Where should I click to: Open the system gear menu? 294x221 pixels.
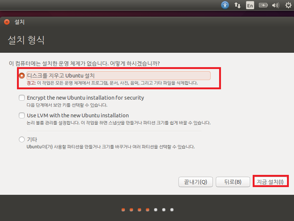click(x=288, y=5)
